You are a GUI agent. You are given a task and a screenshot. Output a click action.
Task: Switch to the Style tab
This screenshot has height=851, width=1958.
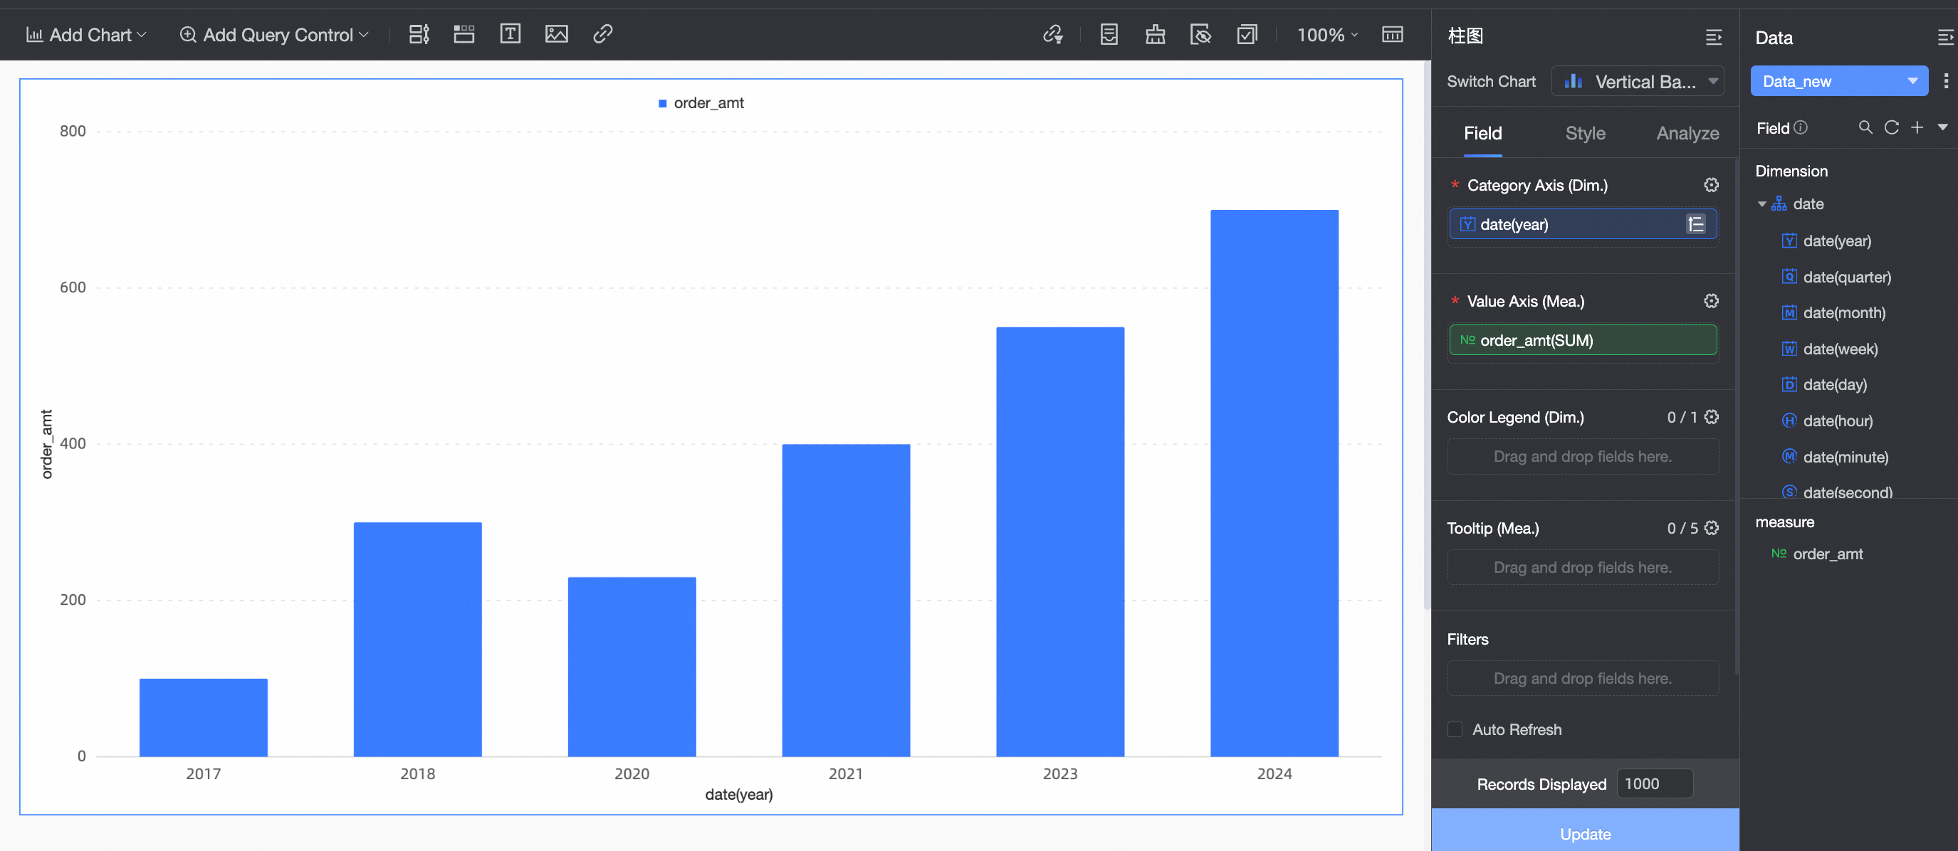click(1585, 134)
